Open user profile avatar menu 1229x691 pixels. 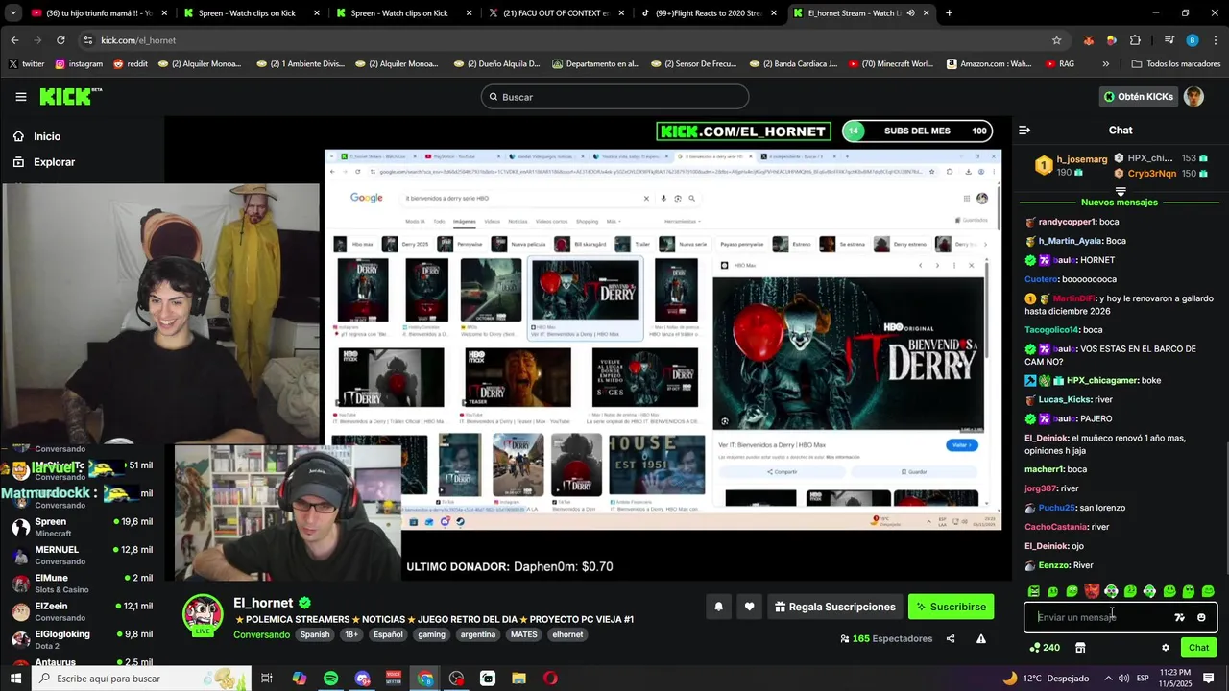point(1193,97)
